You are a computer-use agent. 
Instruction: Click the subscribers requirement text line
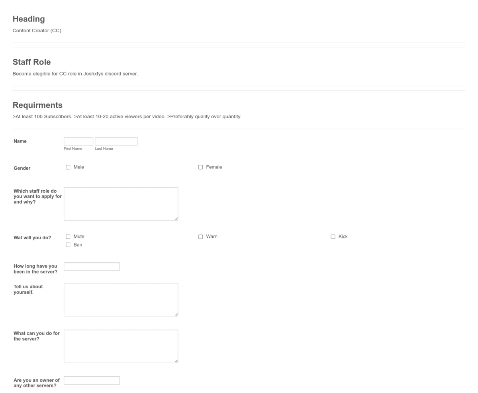pos(127,116)
